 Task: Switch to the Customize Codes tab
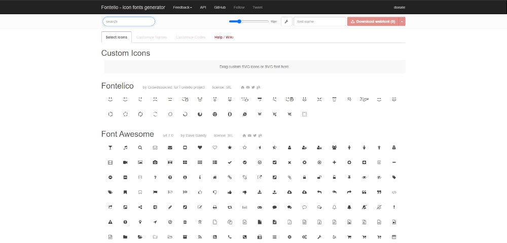click(191, 37)
